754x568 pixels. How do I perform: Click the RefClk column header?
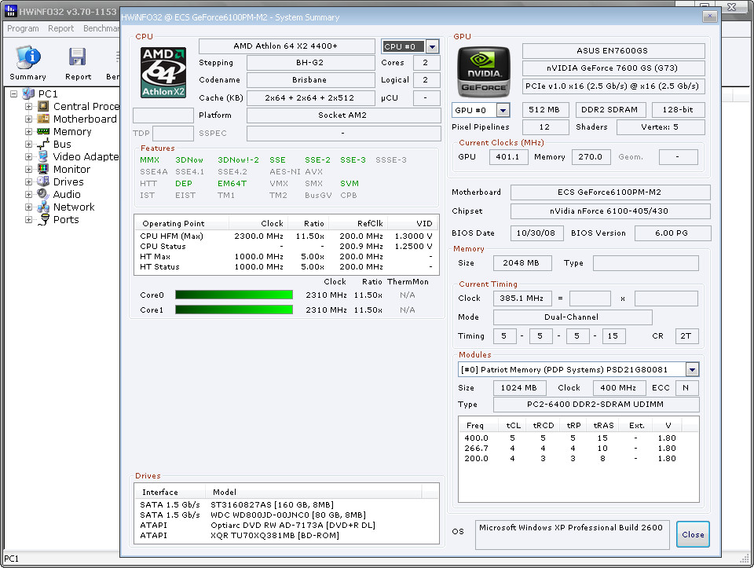[358, 223]
